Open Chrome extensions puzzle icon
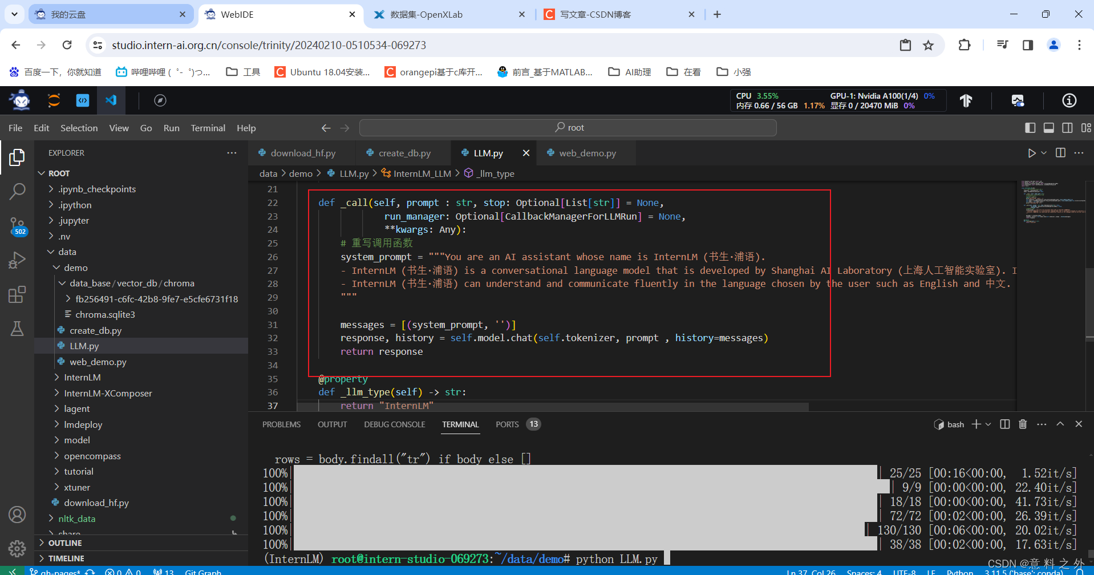 tap(965, 45)
